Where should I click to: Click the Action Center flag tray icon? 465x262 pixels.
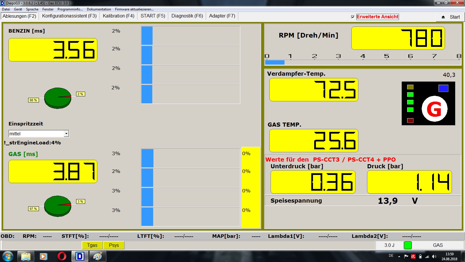406,256
